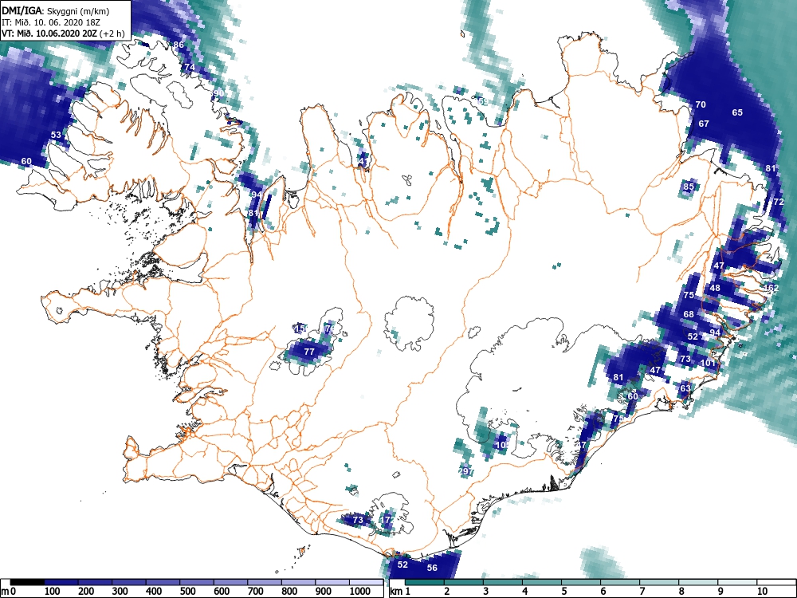The width and height of the screenshot is (797, 598).
Task: Click the title text "DMI/IGA: Skyggni (m/km)"
Action: [56, 10]
